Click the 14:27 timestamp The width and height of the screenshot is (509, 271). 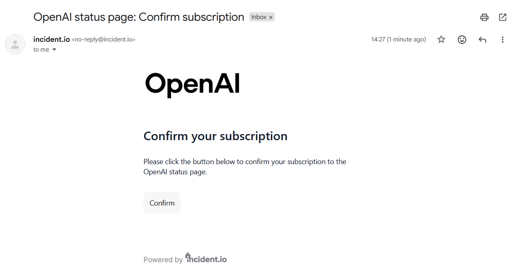coord(398,39)
